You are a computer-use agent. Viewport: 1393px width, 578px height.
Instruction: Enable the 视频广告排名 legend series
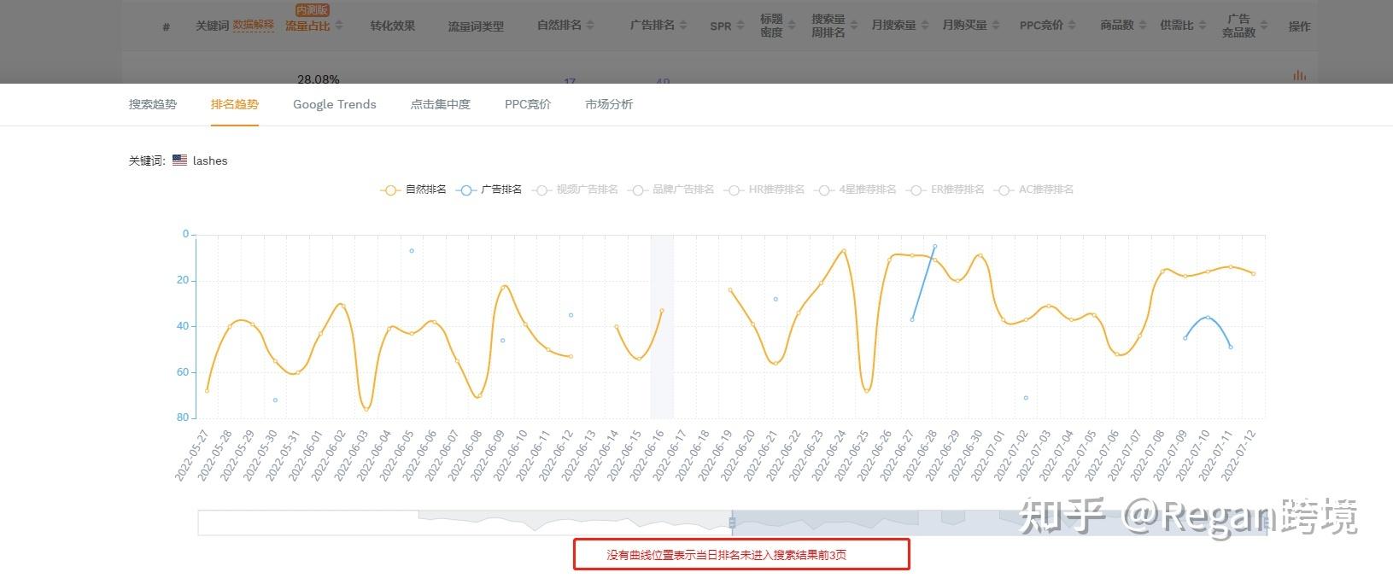(x=575, y=190)
